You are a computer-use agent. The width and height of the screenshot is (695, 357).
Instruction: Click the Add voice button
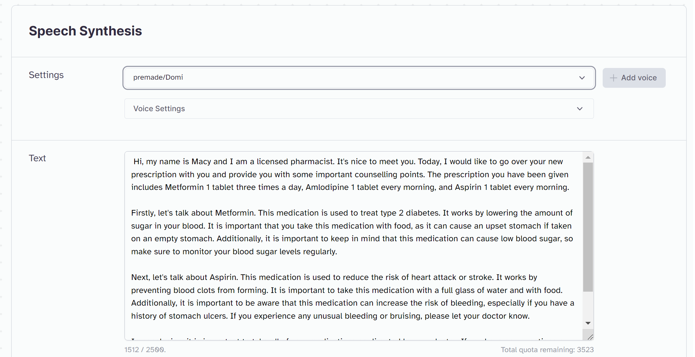point(634,78)
